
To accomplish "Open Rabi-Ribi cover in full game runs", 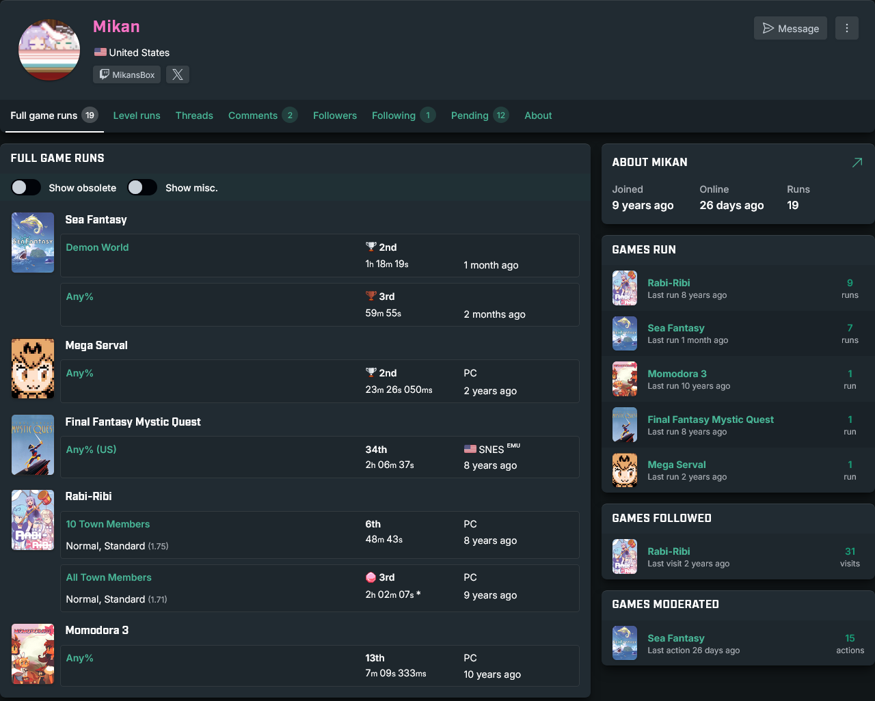I will coord(33,520).
